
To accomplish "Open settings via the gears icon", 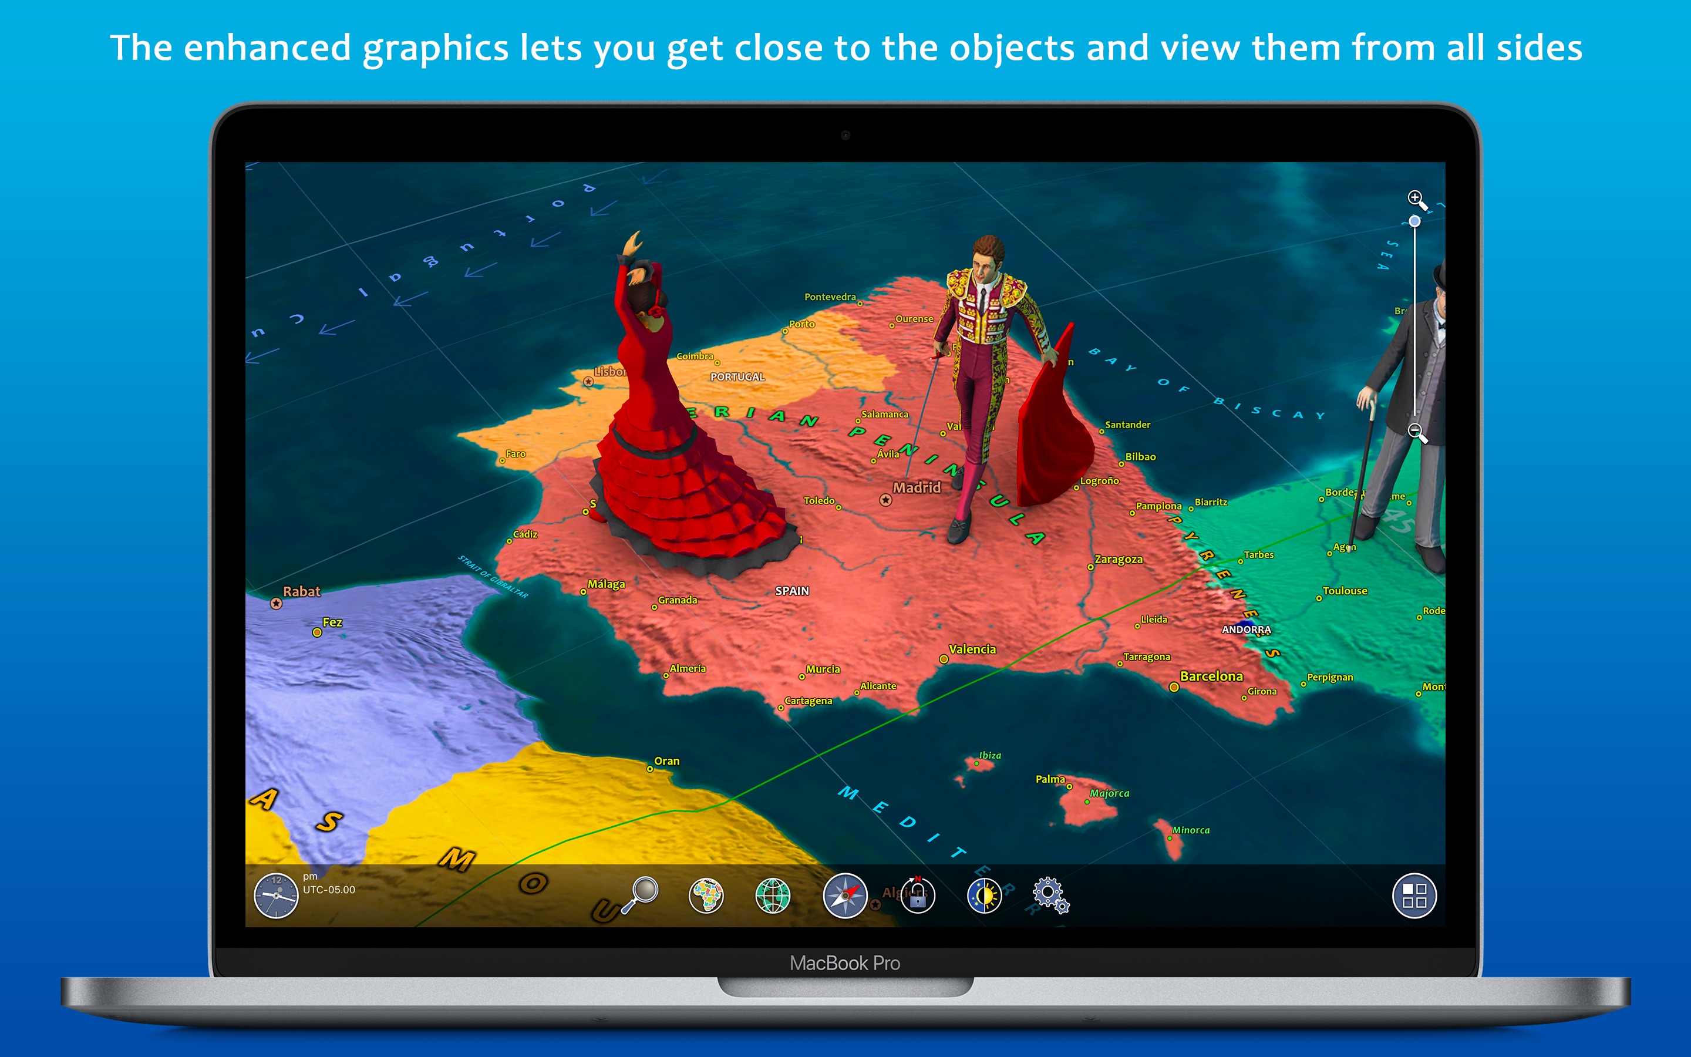I will point(1051,896).
